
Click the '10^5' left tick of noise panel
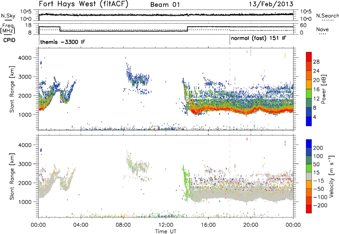point(26,12)
